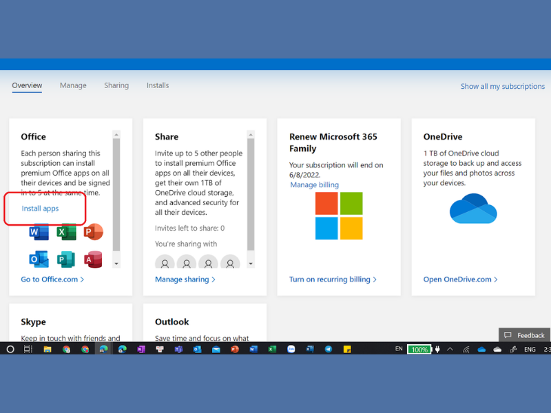Click the 'Invites left to share: 0' text
This screenshot has width=551, height=413.
point(189,229)
